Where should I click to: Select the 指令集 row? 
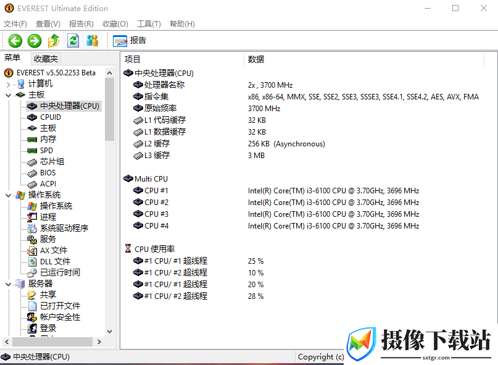click(x=307, y=97)
